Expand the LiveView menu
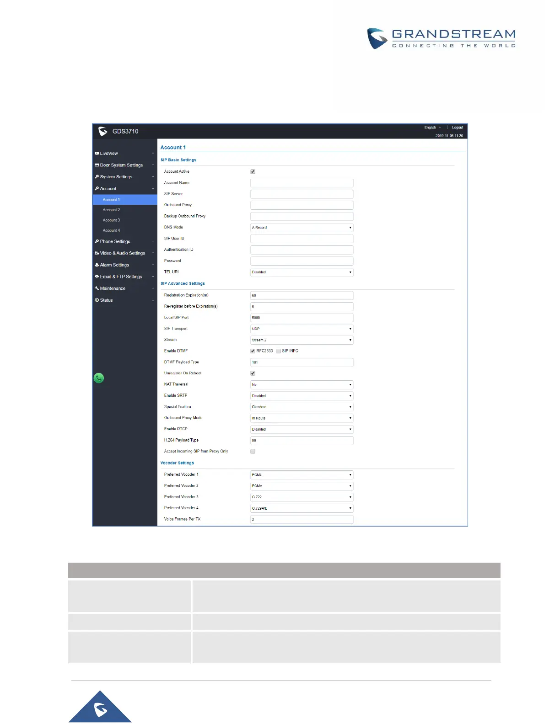The width and height of the screenshot is (560, 724). (125, 154)
